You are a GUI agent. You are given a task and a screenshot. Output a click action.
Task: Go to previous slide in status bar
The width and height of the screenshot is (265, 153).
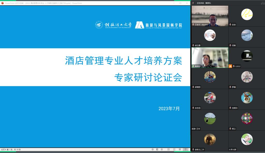pos(153,149)
